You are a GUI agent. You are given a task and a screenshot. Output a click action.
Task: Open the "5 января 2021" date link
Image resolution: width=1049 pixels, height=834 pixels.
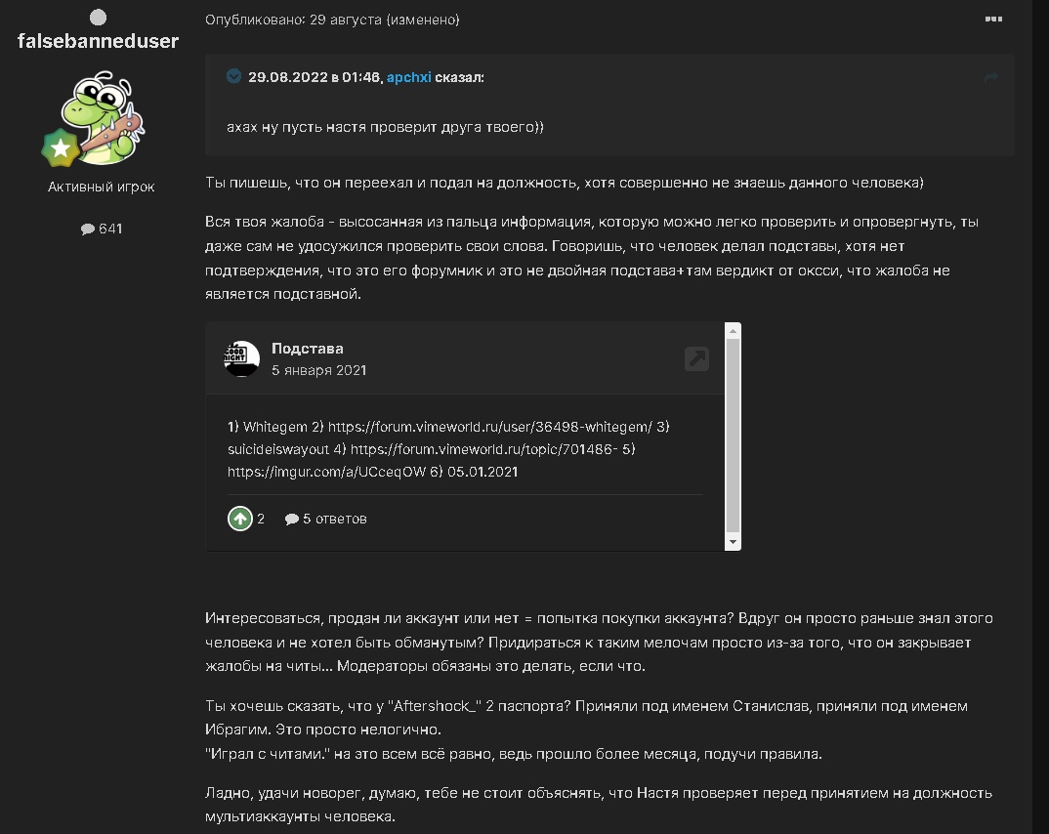coord(318,370)
